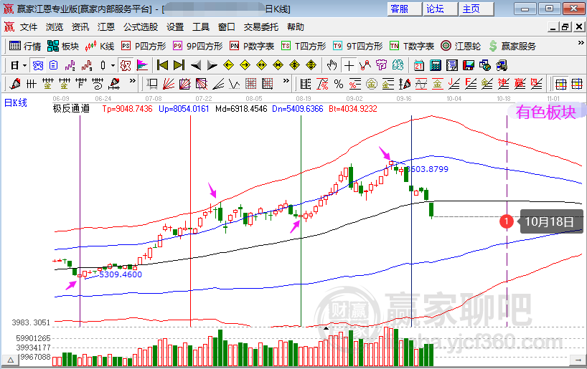Screen dimensions: 587x369
Task: Select the red step-line 9 icon
Action: pos(87,66)
